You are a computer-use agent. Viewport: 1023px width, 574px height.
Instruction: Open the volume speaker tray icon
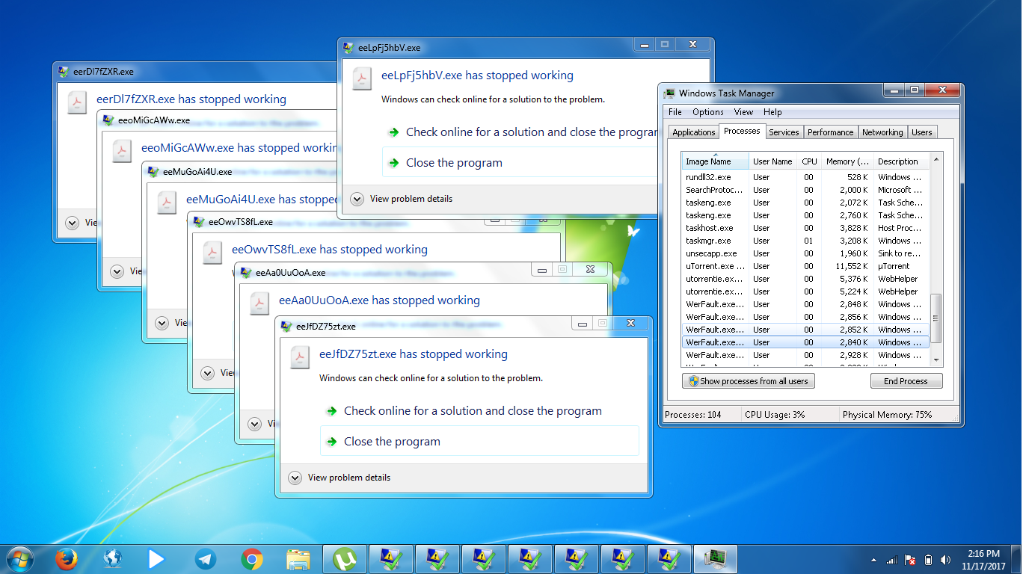(946, 560)
